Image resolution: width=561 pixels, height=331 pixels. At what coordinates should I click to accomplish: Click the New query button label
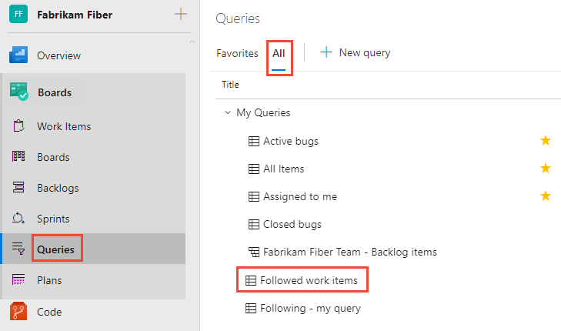coord(365,53)
